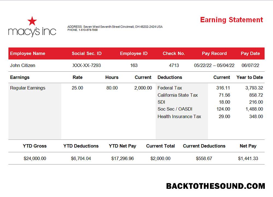Screen dimensions: 273x197
Task: Click the Employee ID column header
Action: point(134,53)
